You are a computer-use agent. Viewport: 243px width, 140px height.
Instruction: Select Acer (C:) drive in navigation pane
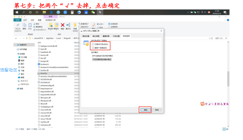[23, 81]
